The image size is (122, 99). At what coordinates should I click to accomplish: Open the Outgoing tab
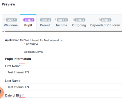[x=79, y=23]
